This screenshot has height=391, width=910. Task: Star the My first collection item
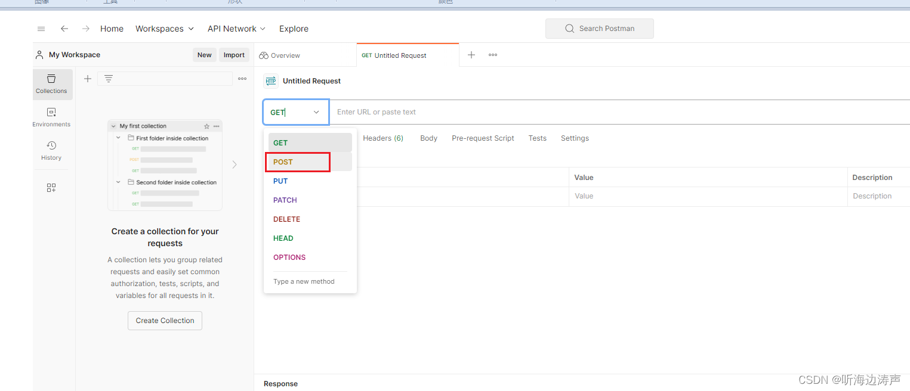(x=206, y=126)
